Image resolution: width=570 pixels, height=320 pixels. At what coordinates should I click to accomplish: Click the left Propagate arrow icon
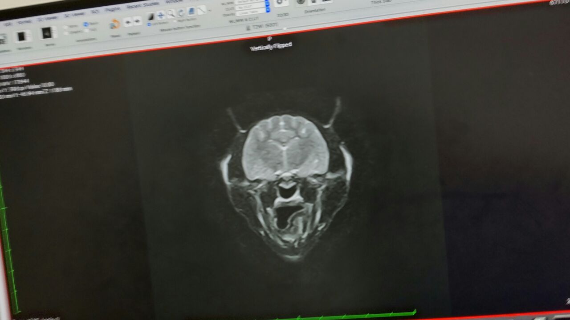tap(128, 22)
